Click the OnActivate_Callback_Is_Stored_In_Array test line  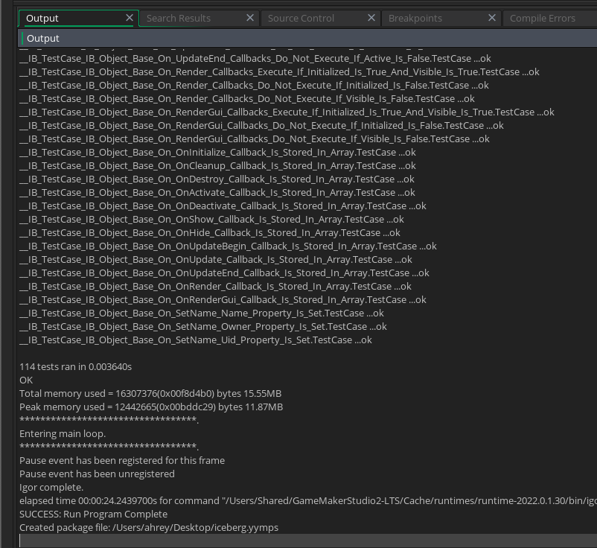217,192
